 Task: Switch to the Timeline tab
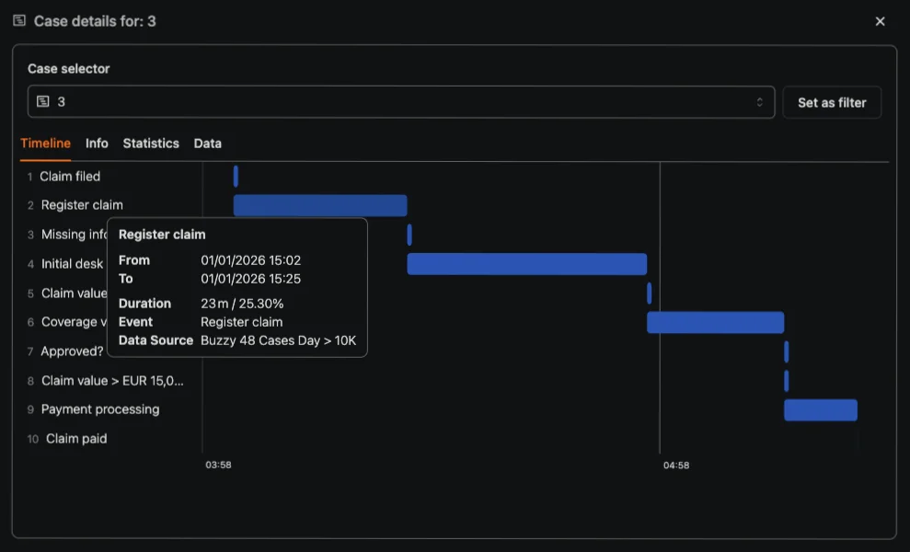click(x=45, y=144)
